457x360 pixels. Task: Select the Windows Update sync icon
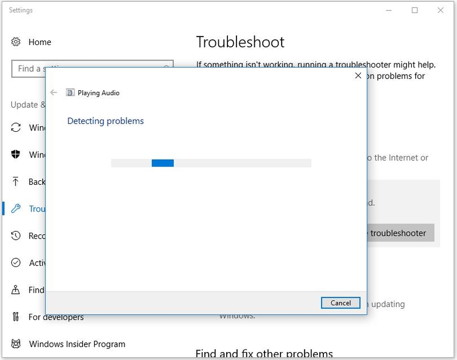point(16,127)
